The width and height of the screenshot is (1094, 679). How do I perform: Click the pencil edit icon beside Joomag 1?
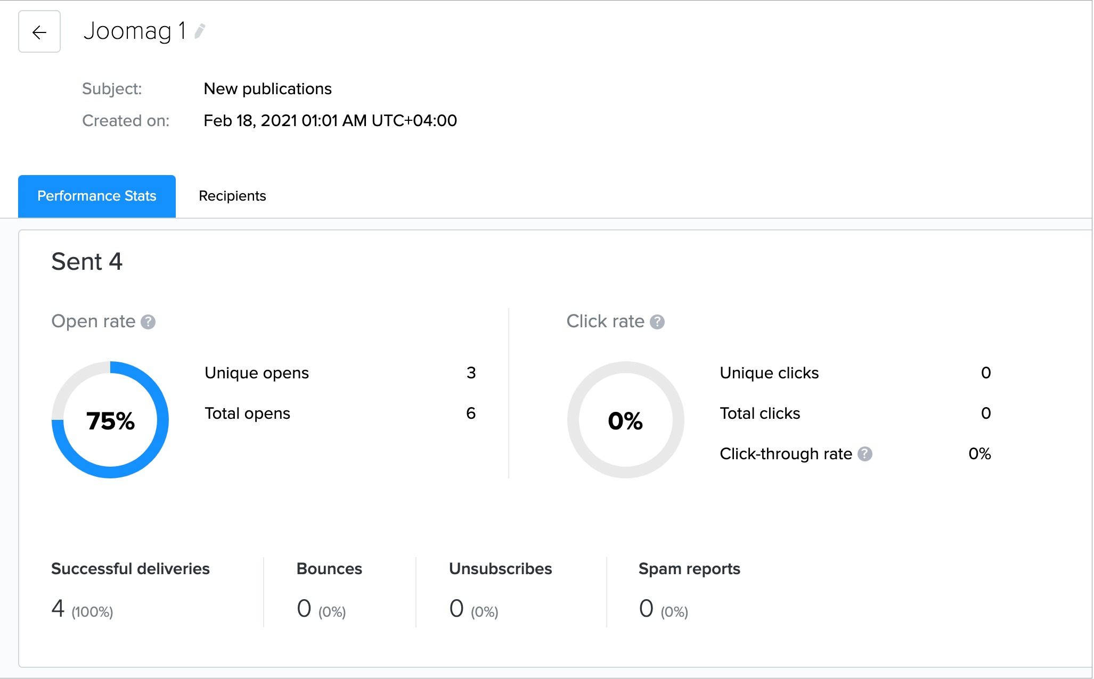click(x=200, y=31)
